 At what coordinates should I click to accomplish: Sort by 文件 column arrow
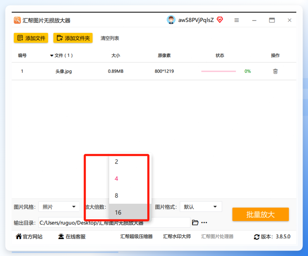click(x=52, y=56)
